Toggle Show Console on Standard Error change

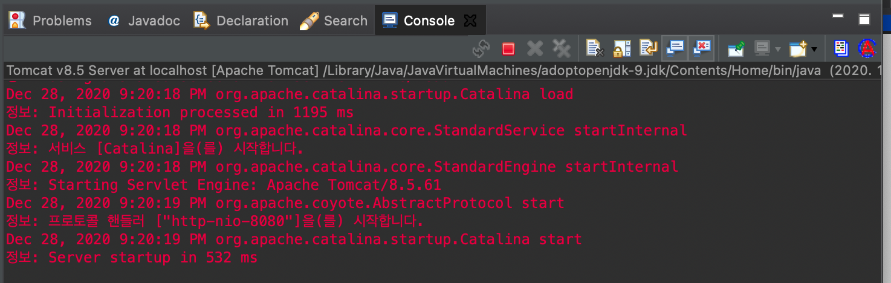click(x=701, y=48)
